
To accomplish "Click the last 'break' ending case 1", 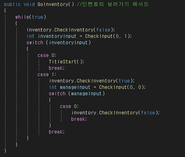I will click(x=56, y=132).
